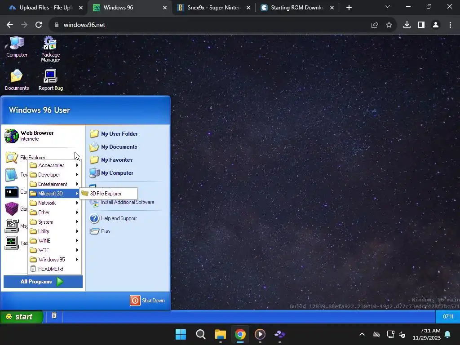Image resolution: width=460 pixels, height=345 pixels.
Task: Open the Computer desktop icon
Action: (x=17, y=47)
